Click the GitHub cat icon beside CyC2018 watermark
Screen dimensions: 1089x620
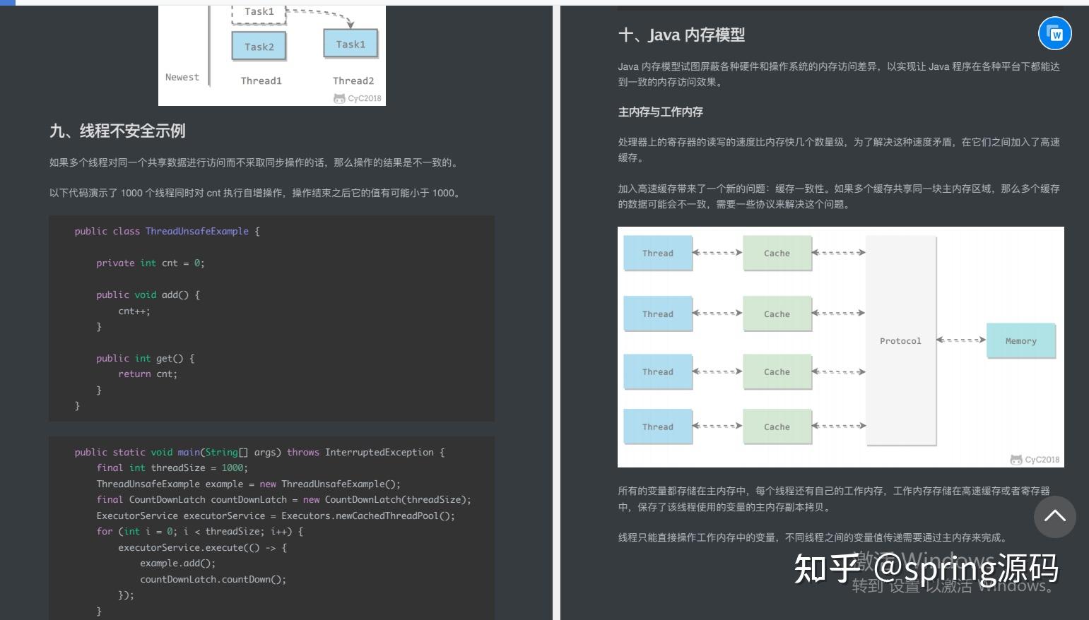(x=1015, y=459)
